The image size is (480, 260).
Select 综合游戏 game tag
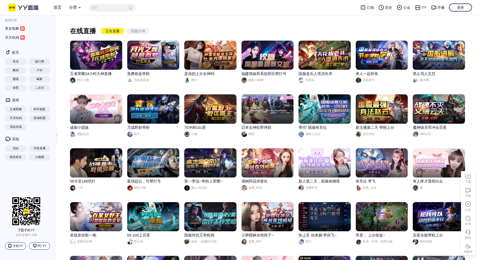[16, 127]
